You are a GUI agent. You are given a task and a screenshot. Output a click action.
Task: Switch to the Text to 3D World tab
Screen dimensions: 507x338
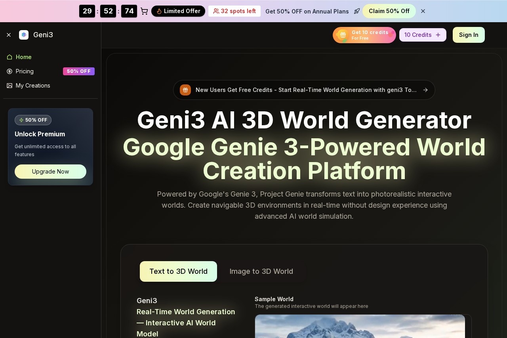(x=178, y=271)
